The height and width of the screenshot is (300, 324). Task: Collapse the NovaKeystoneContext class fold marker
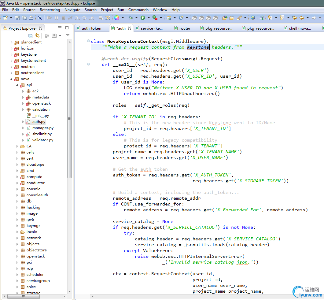coord(88,41)
